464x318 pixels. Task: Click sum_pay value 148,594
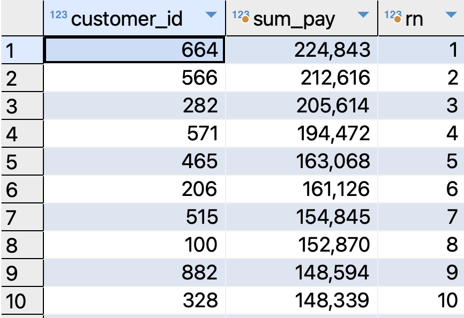332,272
